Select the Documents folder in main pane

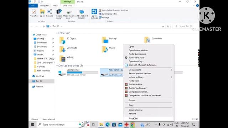click(x=153, y=40)
